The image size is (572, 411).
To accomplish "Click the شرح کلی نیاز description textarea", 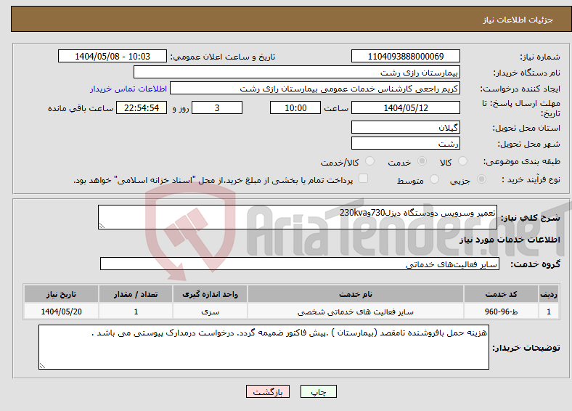I will click(x=298, y=217).
